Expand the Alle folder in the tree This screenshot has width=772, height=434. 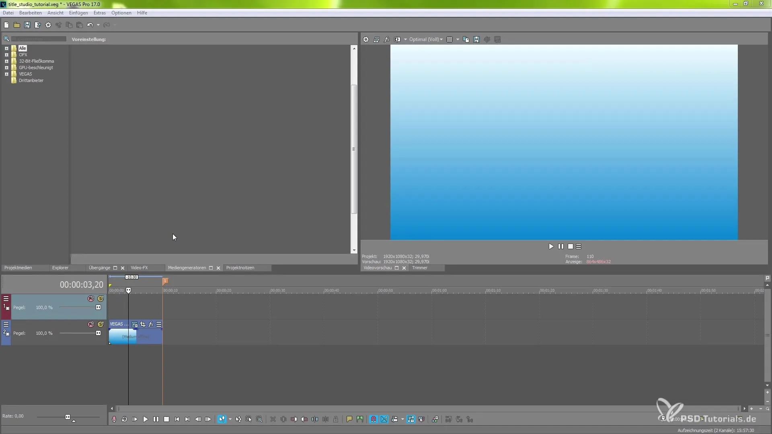click(x=6, y=48)
